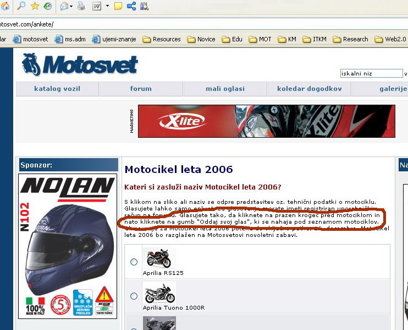This screenshot has height=330, width=408.
Task: Expand the Edit with Word dropdown arrow
Action: (107, 6)
